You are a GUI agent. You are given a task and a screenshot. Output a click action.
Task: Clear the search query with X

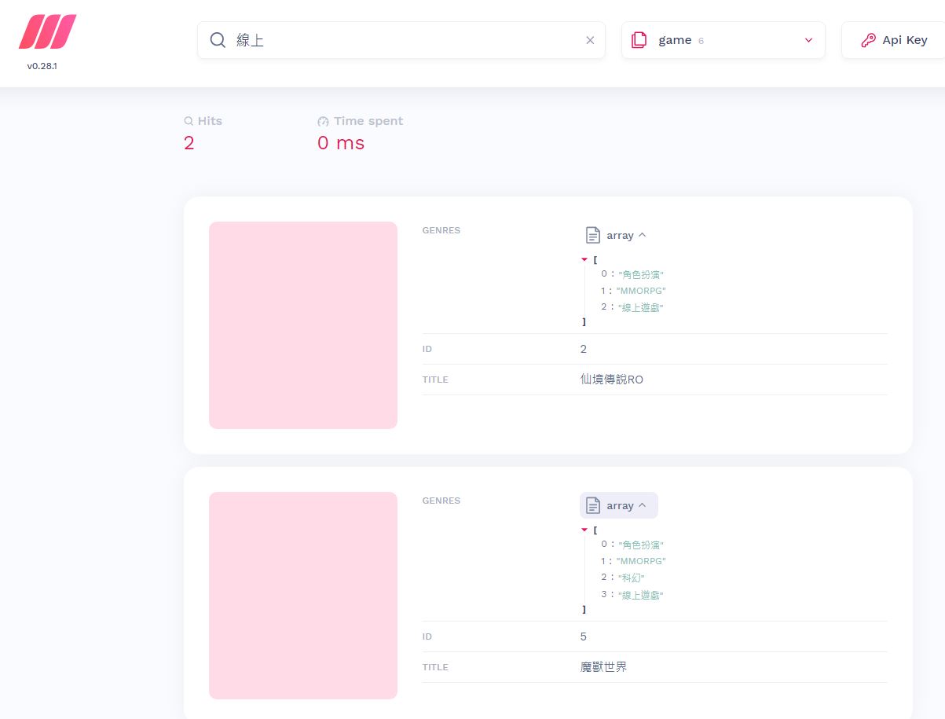[x=590, y=40]
